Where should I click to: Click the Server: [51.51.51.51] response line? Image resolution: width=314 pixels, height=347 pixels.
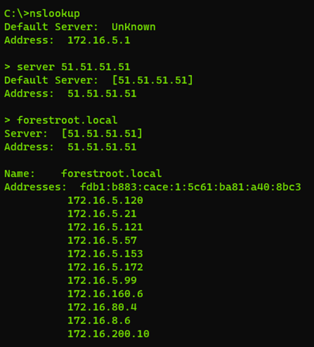(73, 134)
